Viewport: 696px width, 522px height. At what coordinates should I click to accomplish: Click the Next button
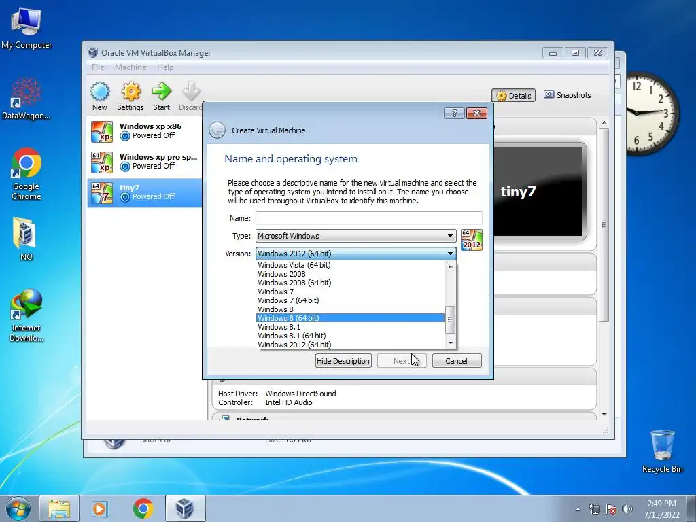(x=402, y=361)
